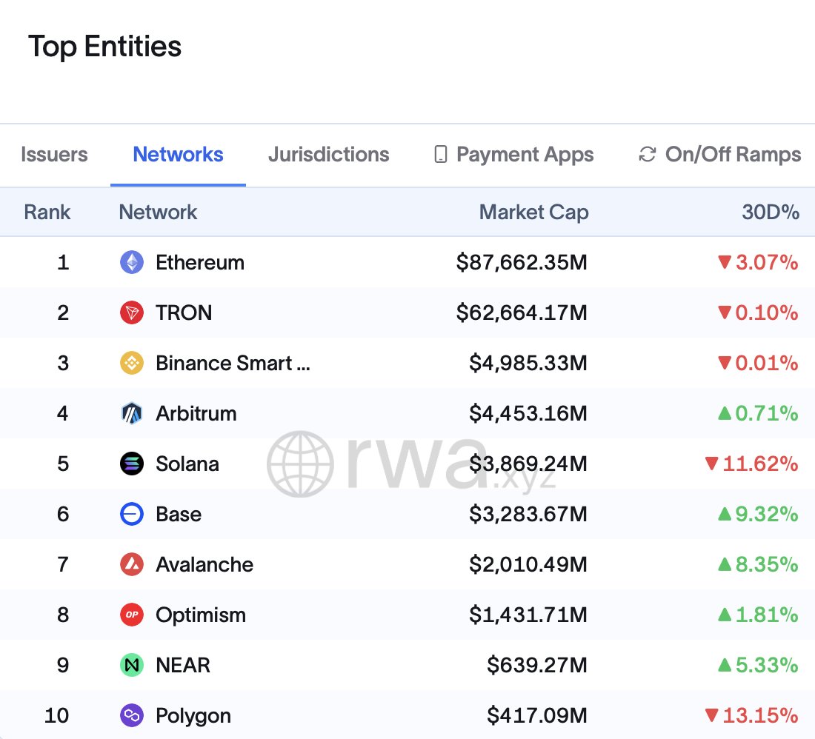This screenshot has width=815, height=739.
Task: Click the phone icon beside Payment Apps
Action: 441,154
